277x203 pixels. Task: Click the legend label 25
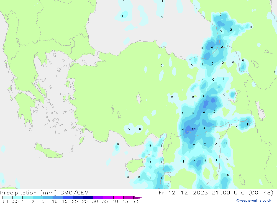[85, 201]
